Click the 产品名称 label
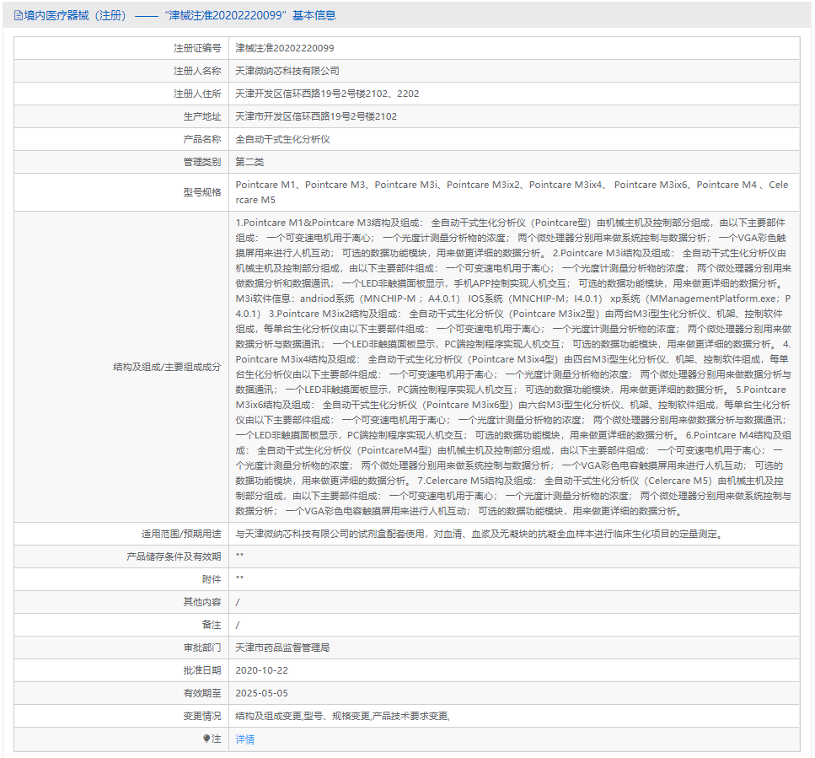 point(202,140)
